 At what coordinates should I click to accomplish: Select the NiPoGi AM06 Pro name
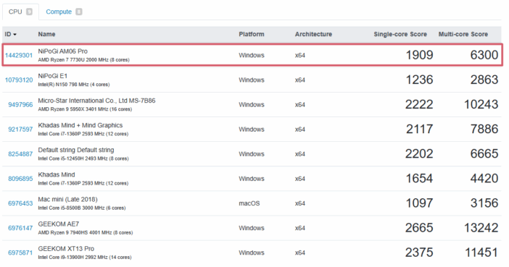click(x=62, y=51)
